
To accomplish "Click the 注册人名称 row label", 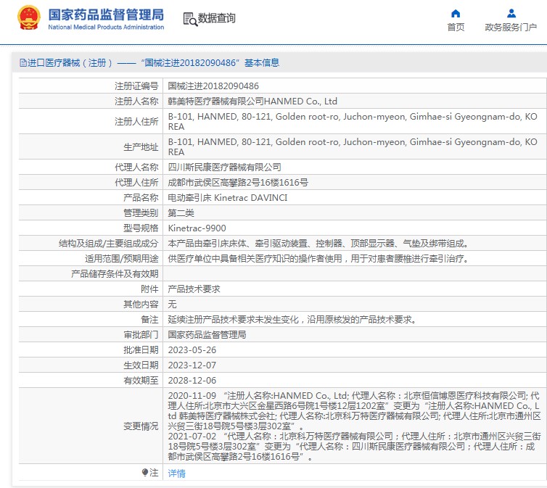I will (136, 102).
